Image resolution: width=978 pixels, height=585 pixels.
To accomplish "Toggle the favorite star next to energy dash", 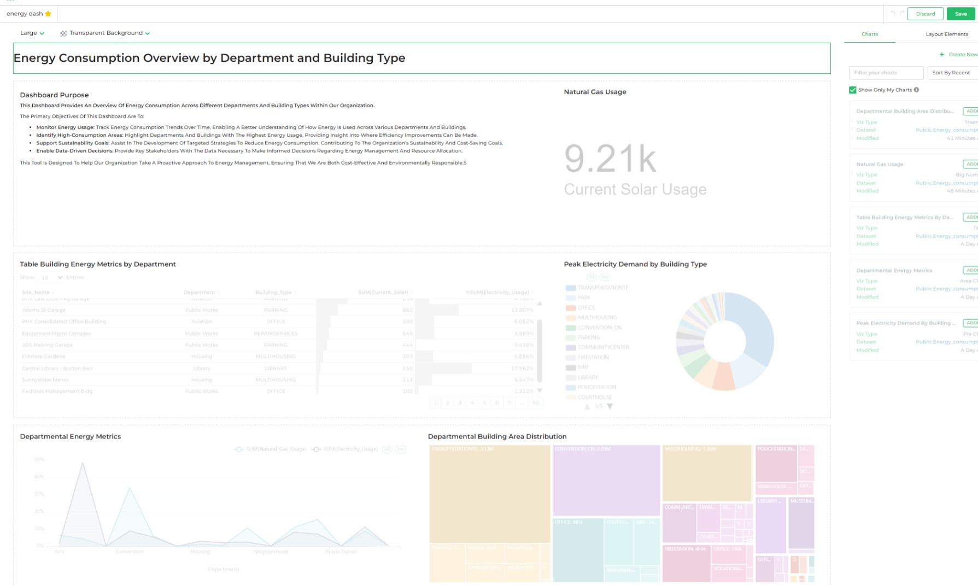I will 48,14.
